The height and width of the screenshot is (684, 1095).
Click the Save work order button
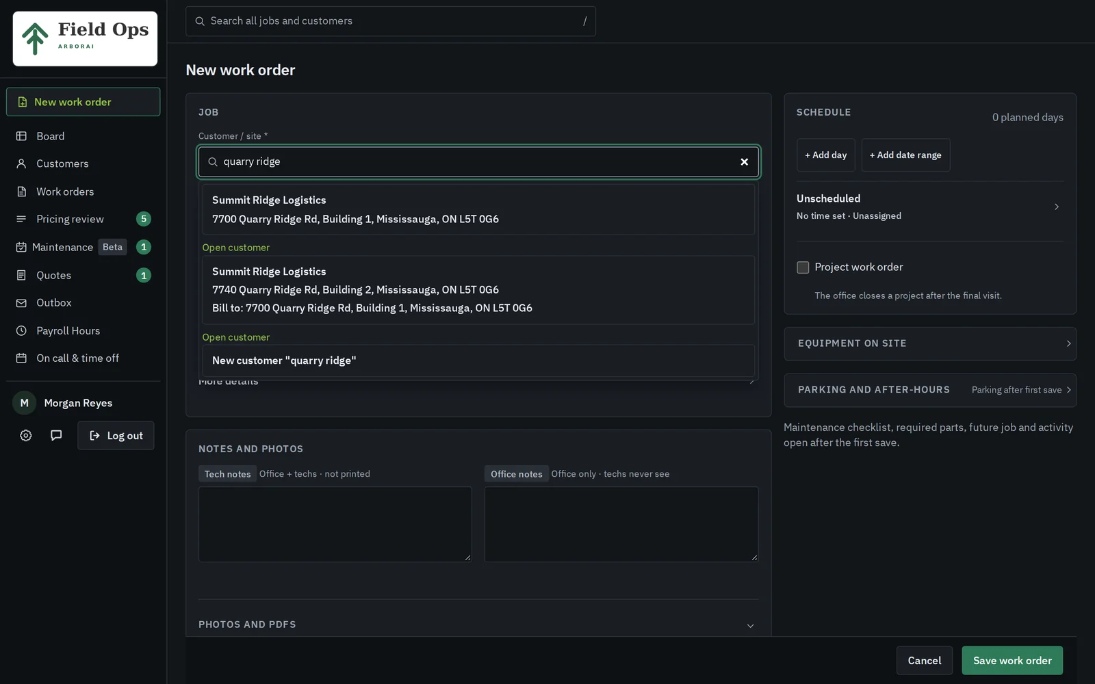click(x=1012, y=661)
